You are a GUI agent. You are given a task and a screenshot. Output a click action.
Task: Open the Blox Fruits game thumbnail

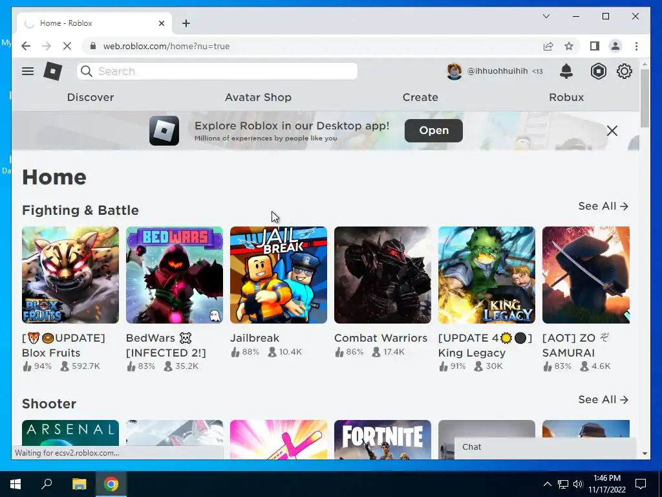coord(70,275)
